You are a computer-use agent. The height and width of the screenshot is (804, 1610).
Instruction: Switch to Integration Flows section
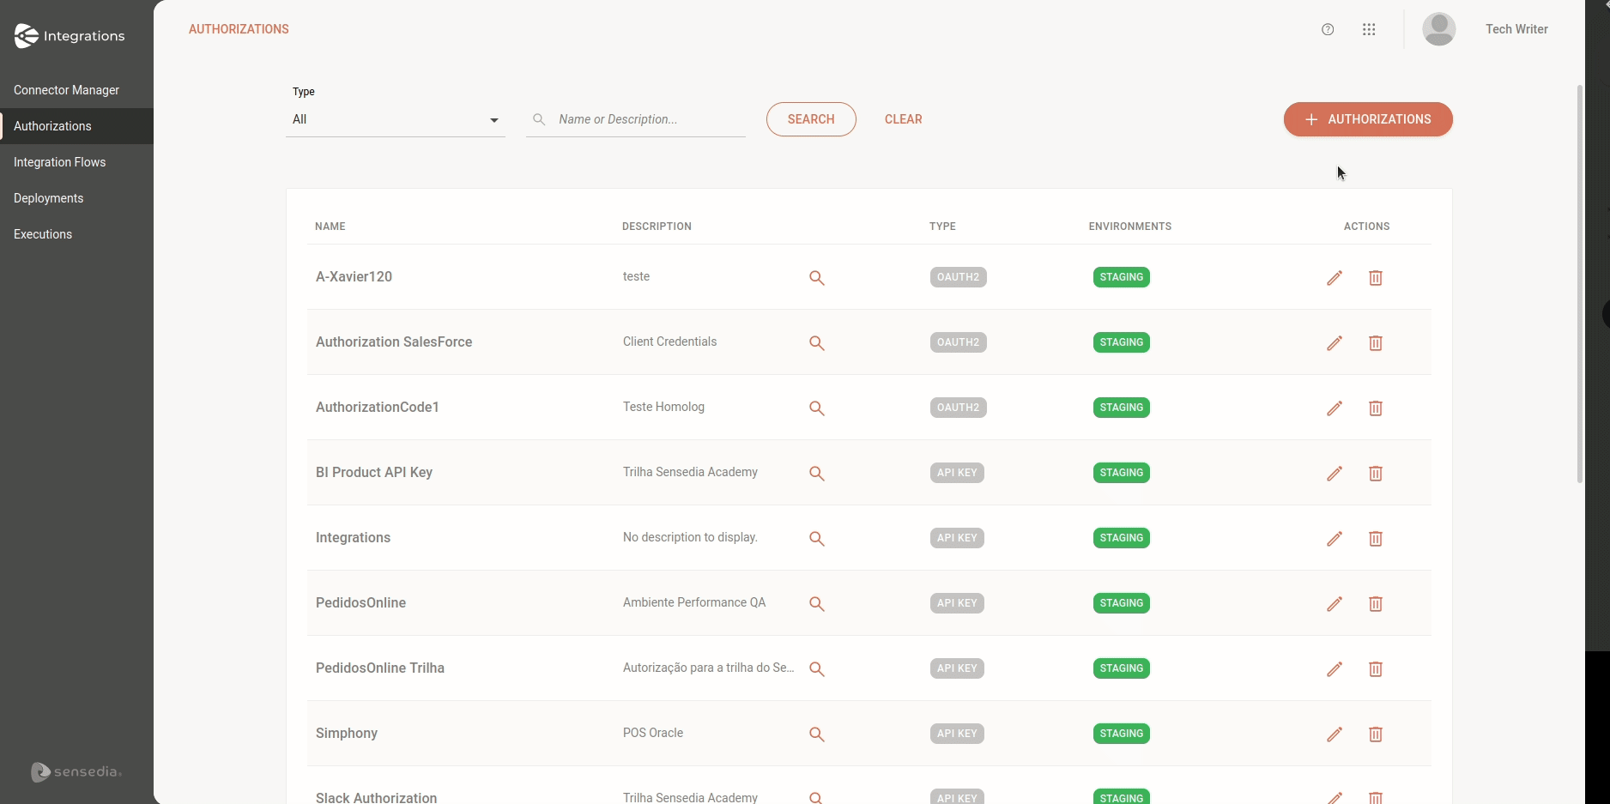[60, 162]
